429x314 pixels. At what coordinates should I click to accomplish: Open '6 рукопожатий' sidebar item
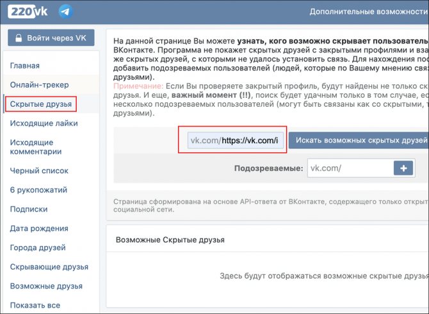(x=38, y=190)
